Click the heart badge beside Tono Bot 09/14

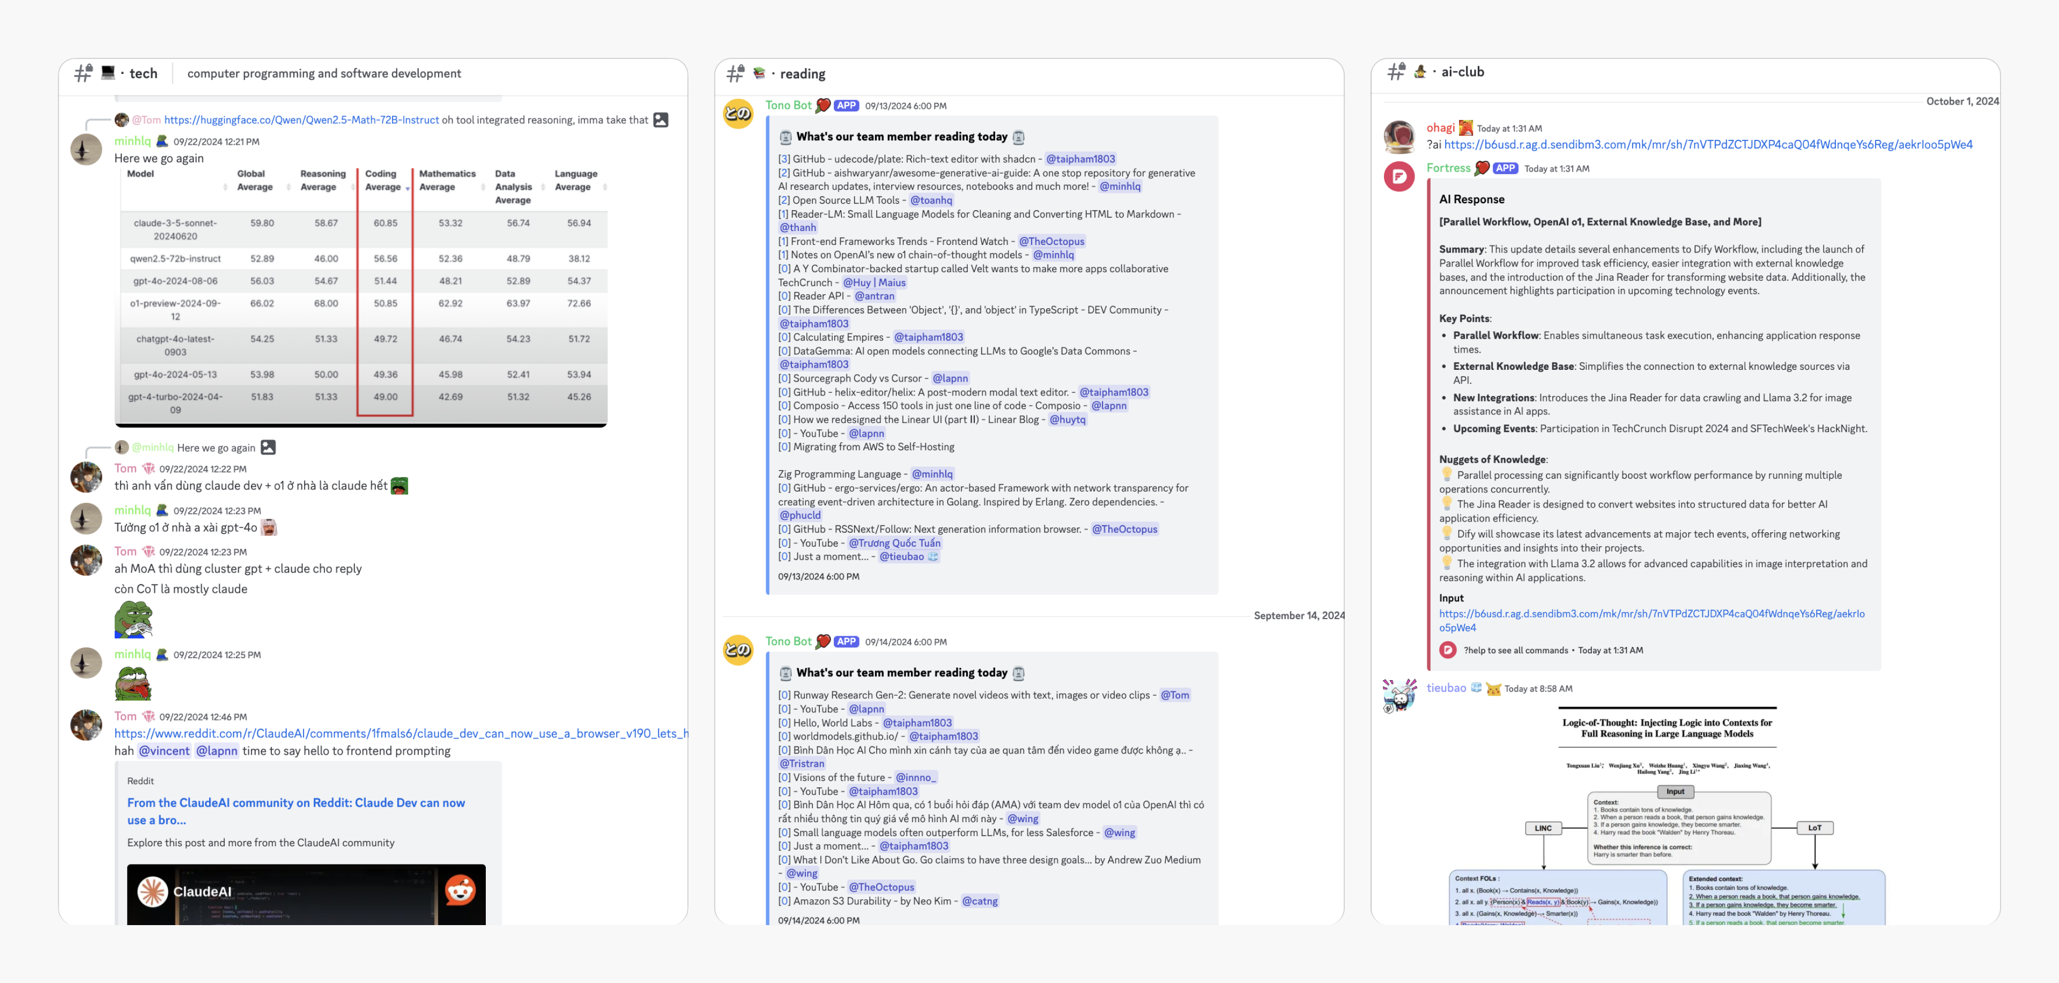point(823,642)
